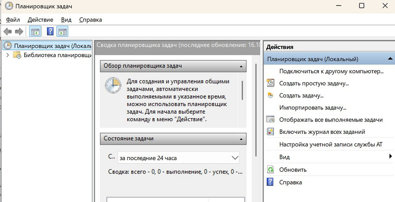Viewport: 395px width, 202px height.
Task: Collapse the Обзор планировщика задач section
Action: tap(241, 66)
